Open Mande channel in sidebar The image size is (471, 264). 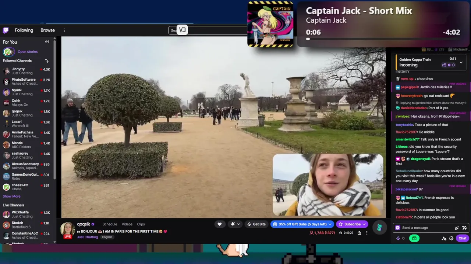coord(26,145)
